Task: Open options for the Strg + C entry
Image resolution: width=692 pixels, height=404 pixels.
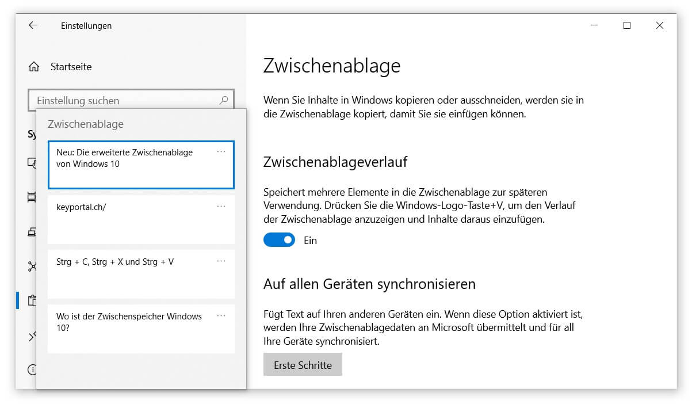Action: [221, 260]
